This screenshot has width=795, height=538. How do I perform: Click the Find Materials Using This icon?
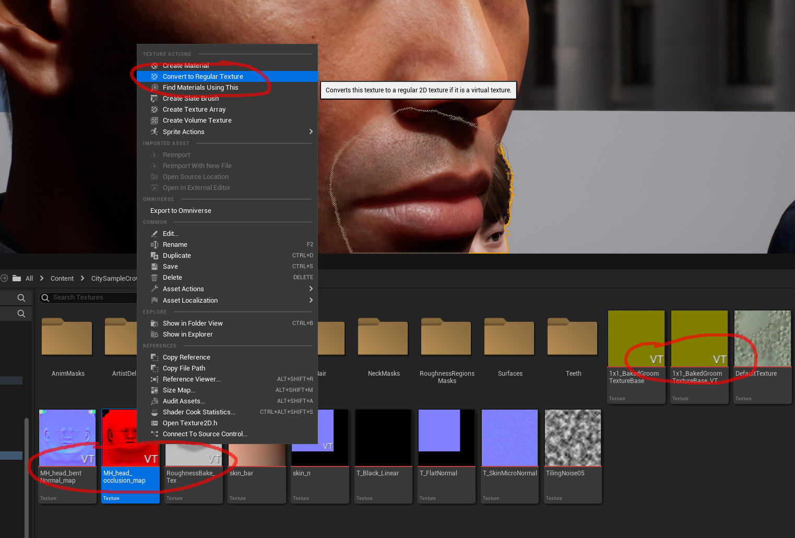(155, 88)
